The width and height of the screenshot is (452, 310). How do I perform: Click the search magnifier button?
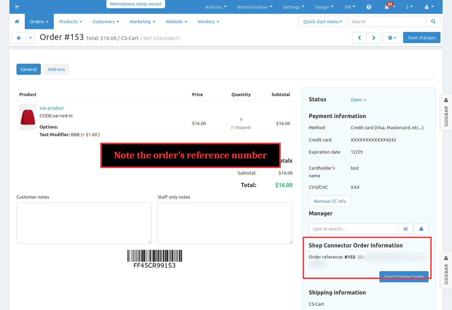pos(433,22)
